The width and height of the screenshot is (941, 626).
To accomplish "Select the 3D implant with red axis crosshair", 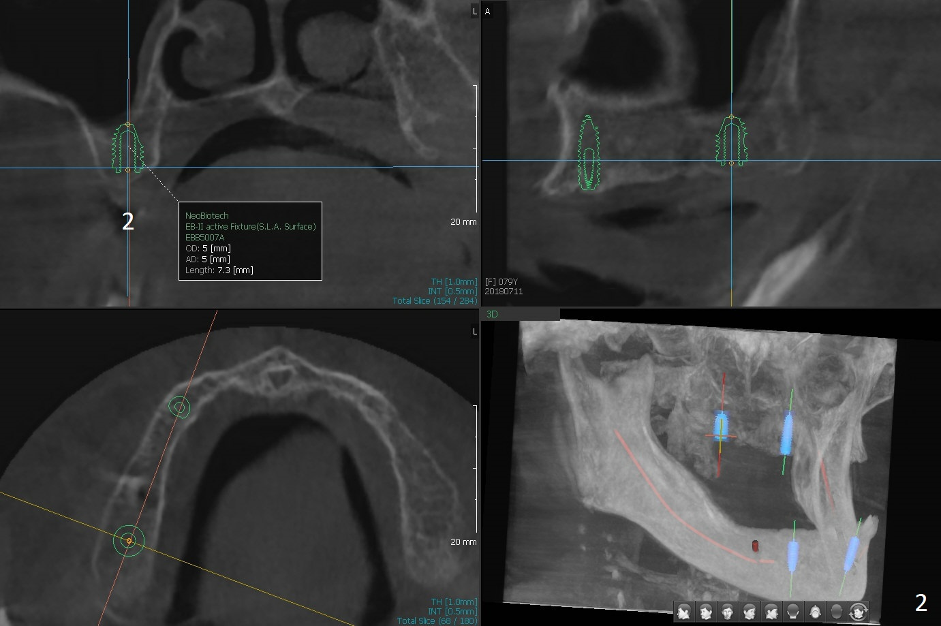I will coord(722,427).
